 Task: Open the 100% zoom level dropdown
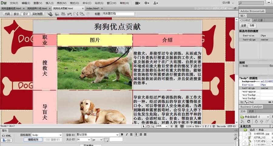click(x=162, y=126)
